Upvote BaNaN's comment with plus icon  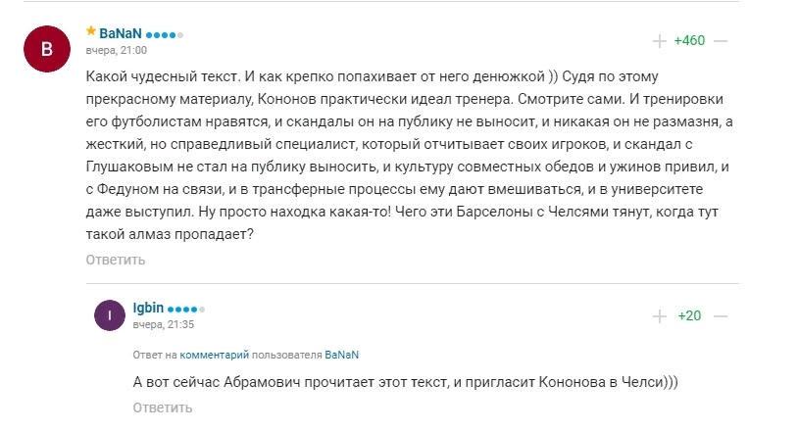[x=660, y=41]
